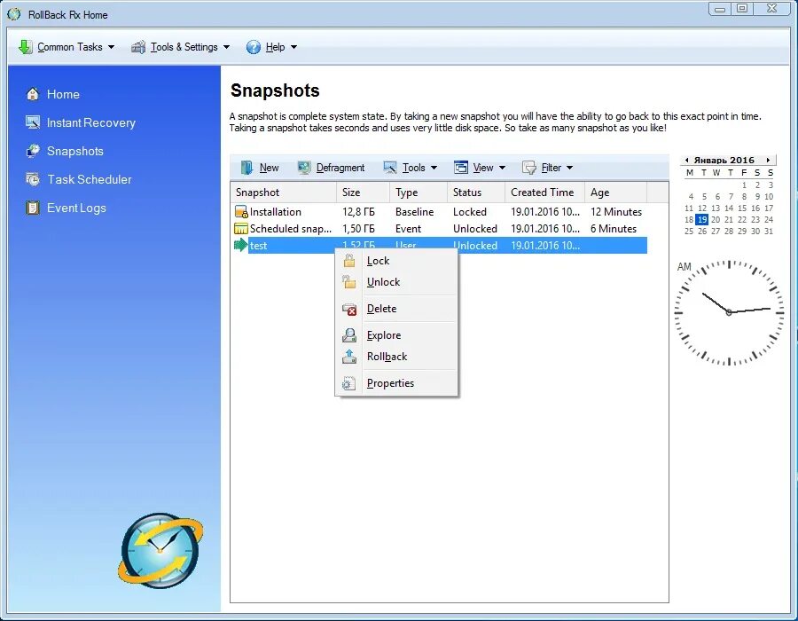This screenshot has height=621, width=798.
Task: Open the Tools & Settings dropdown arrow
Action: (x=226, y=47)
